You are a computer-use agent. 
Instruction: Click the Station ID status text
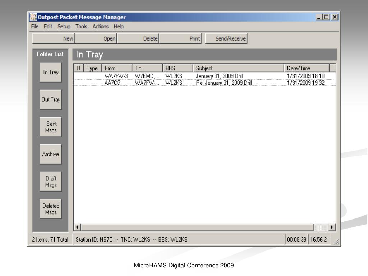[132, 239]
